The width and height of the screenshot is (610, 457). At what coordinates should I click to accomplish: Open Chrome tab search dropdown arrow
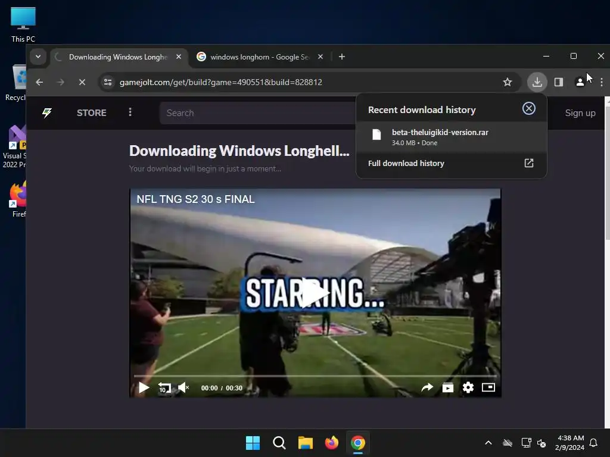pos(38,57)
